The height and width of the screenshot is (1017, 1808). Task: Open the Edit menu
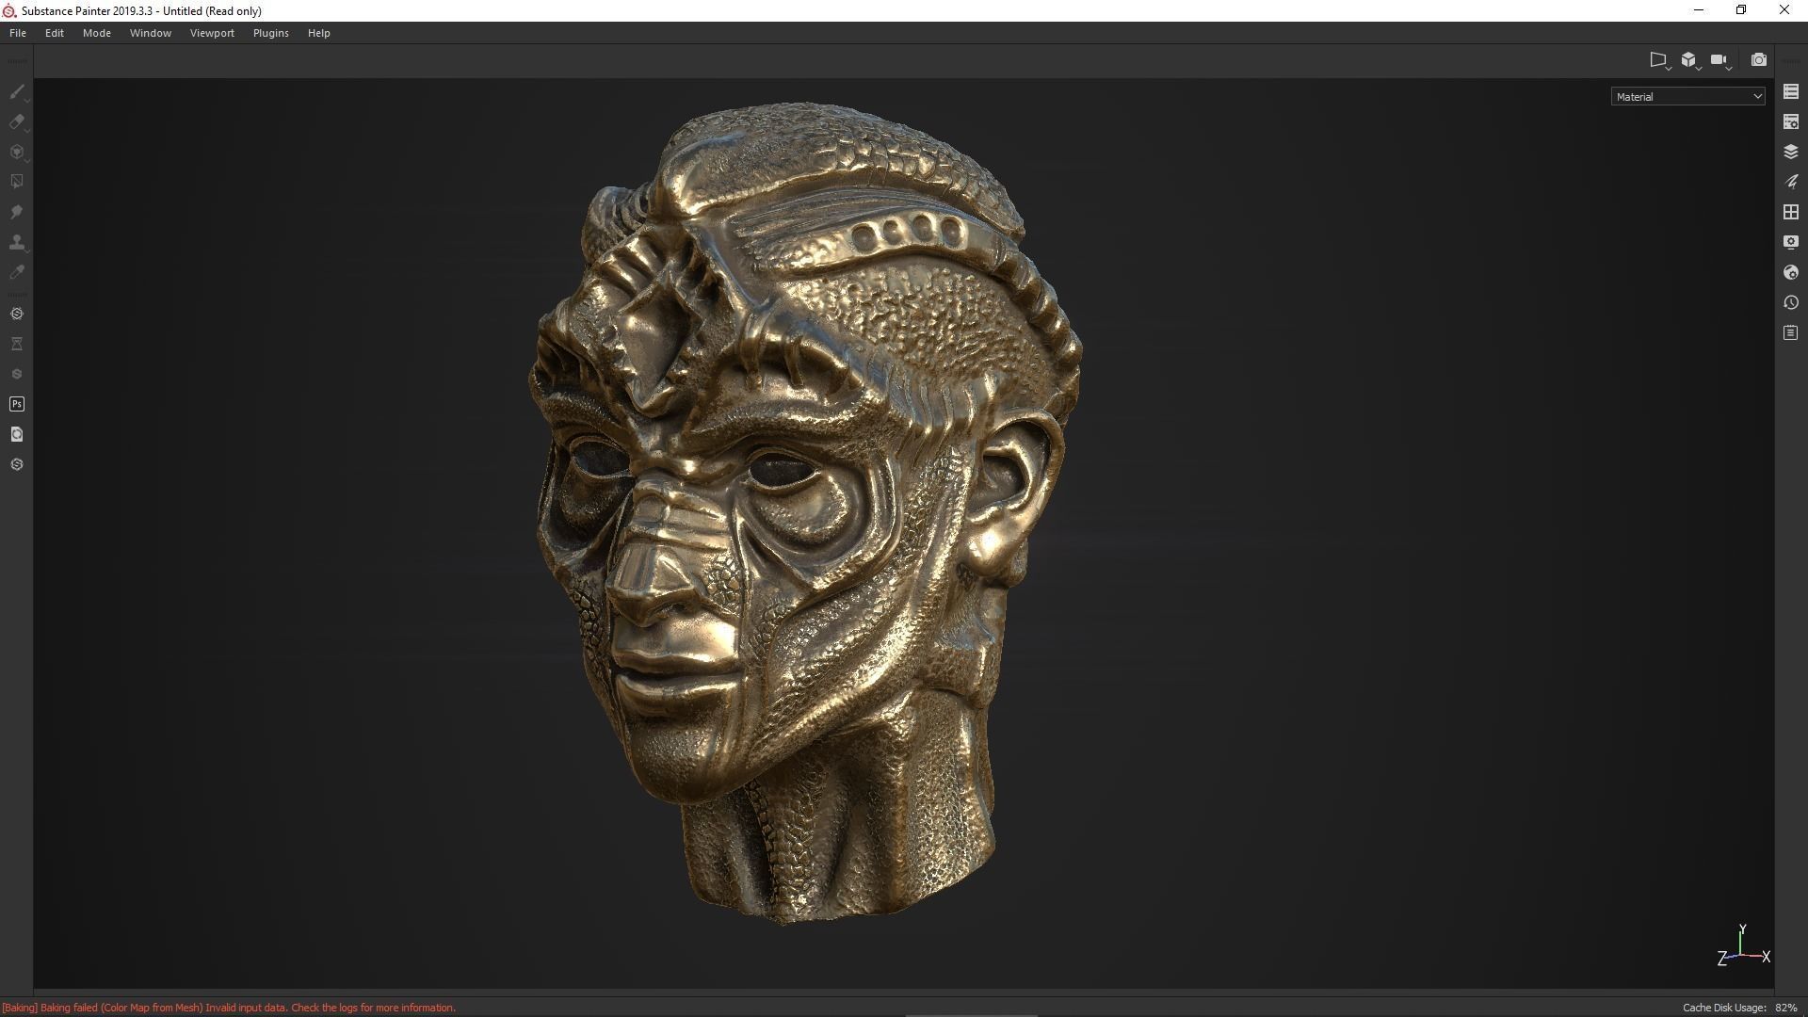click(x=55, y=33)
